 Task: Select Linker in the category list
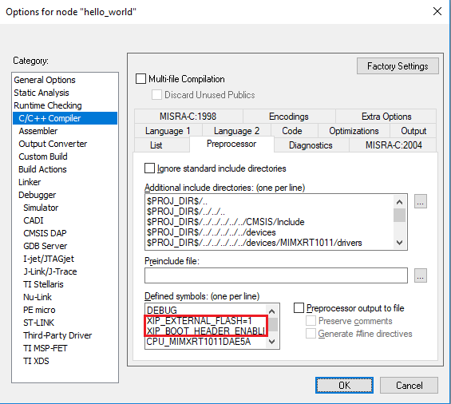click(30, 182)
